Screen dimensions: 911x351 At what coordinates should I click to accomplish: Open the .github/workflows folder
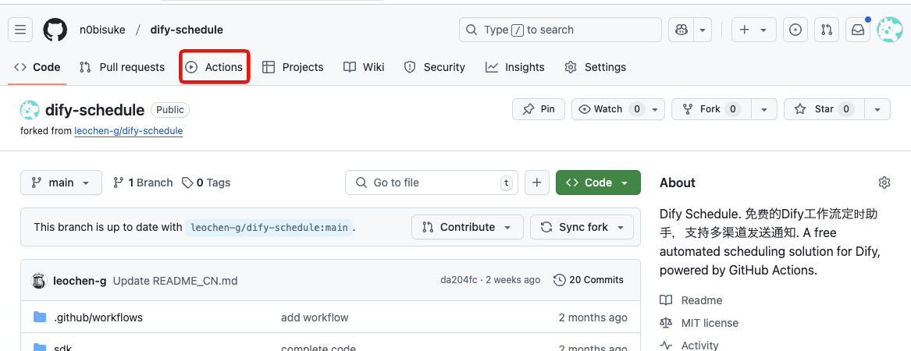tap(98, 317)
